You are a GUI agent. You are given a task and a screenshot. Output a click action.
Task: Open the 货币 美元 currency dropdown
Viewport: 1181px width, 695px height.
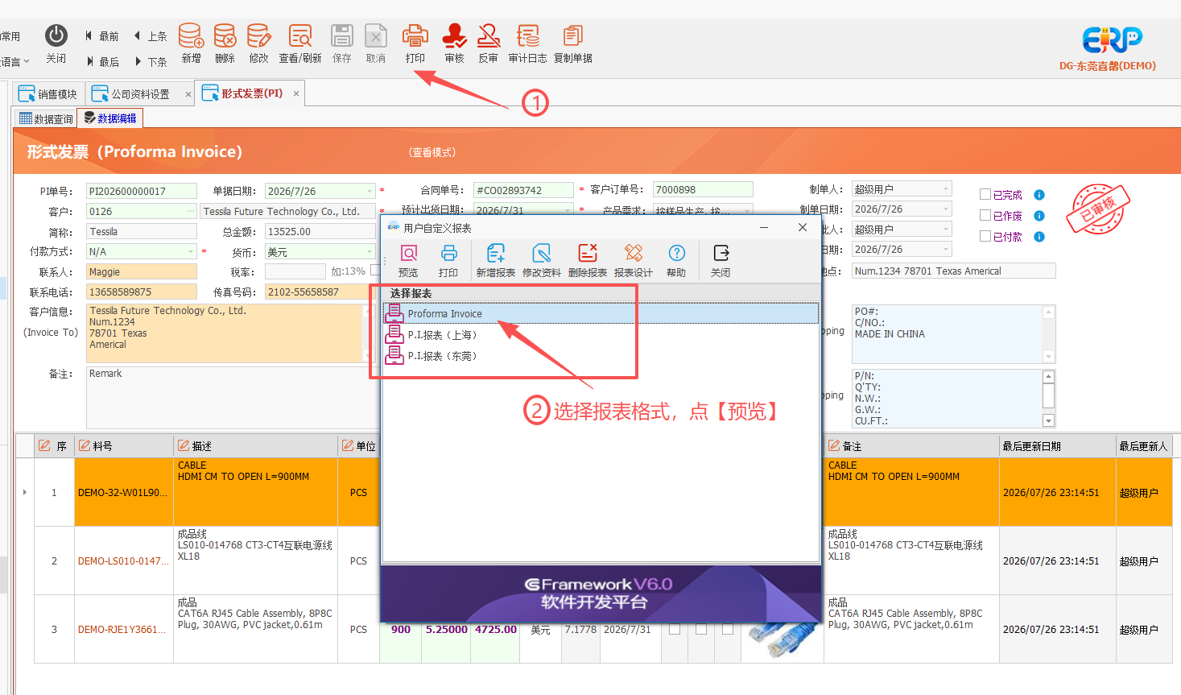tap(370, 252)
